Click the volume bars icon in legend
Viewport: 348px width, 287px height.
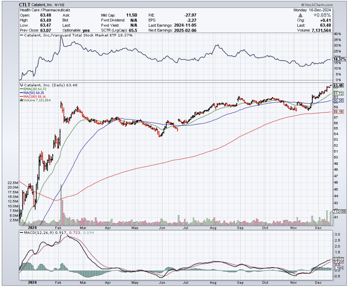click(x=21, y=100)
